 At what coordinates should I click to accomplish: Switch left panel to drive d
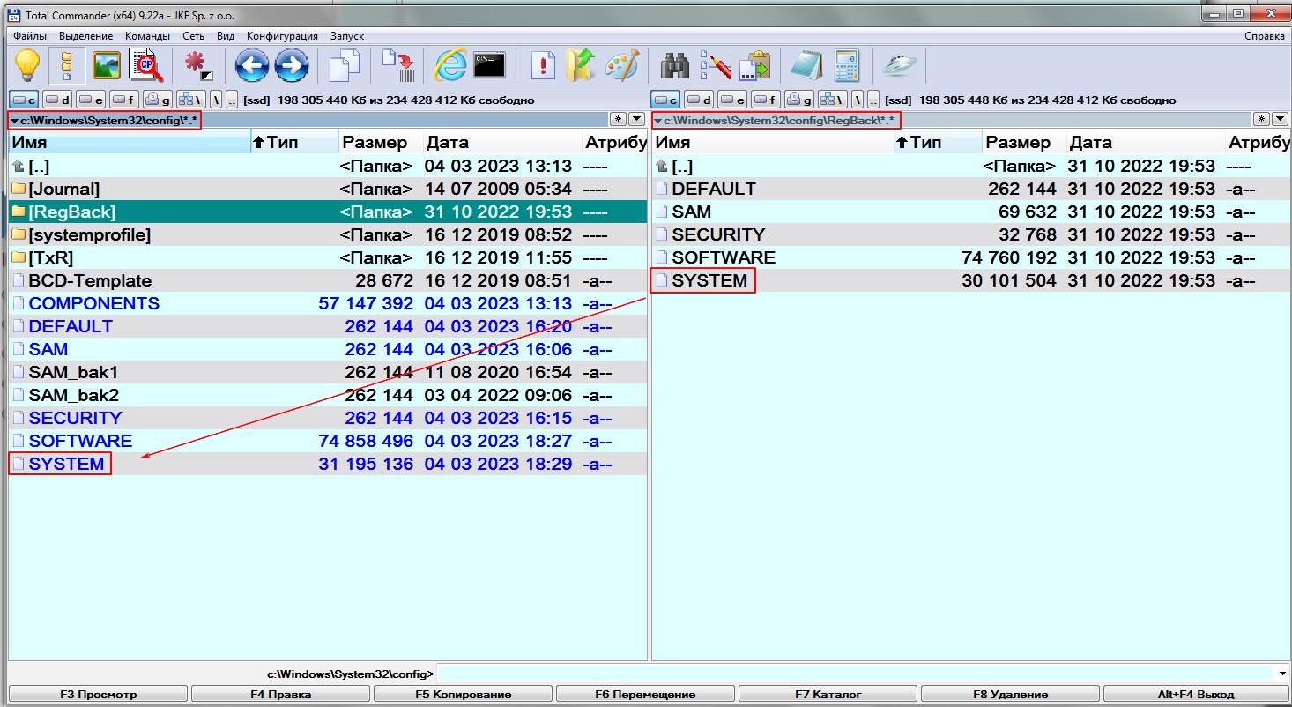[x=57, y=100]
